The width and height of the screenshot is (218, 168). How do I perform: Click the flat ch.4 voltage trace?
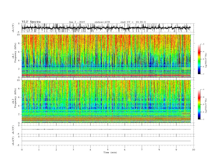pos(106,141)
